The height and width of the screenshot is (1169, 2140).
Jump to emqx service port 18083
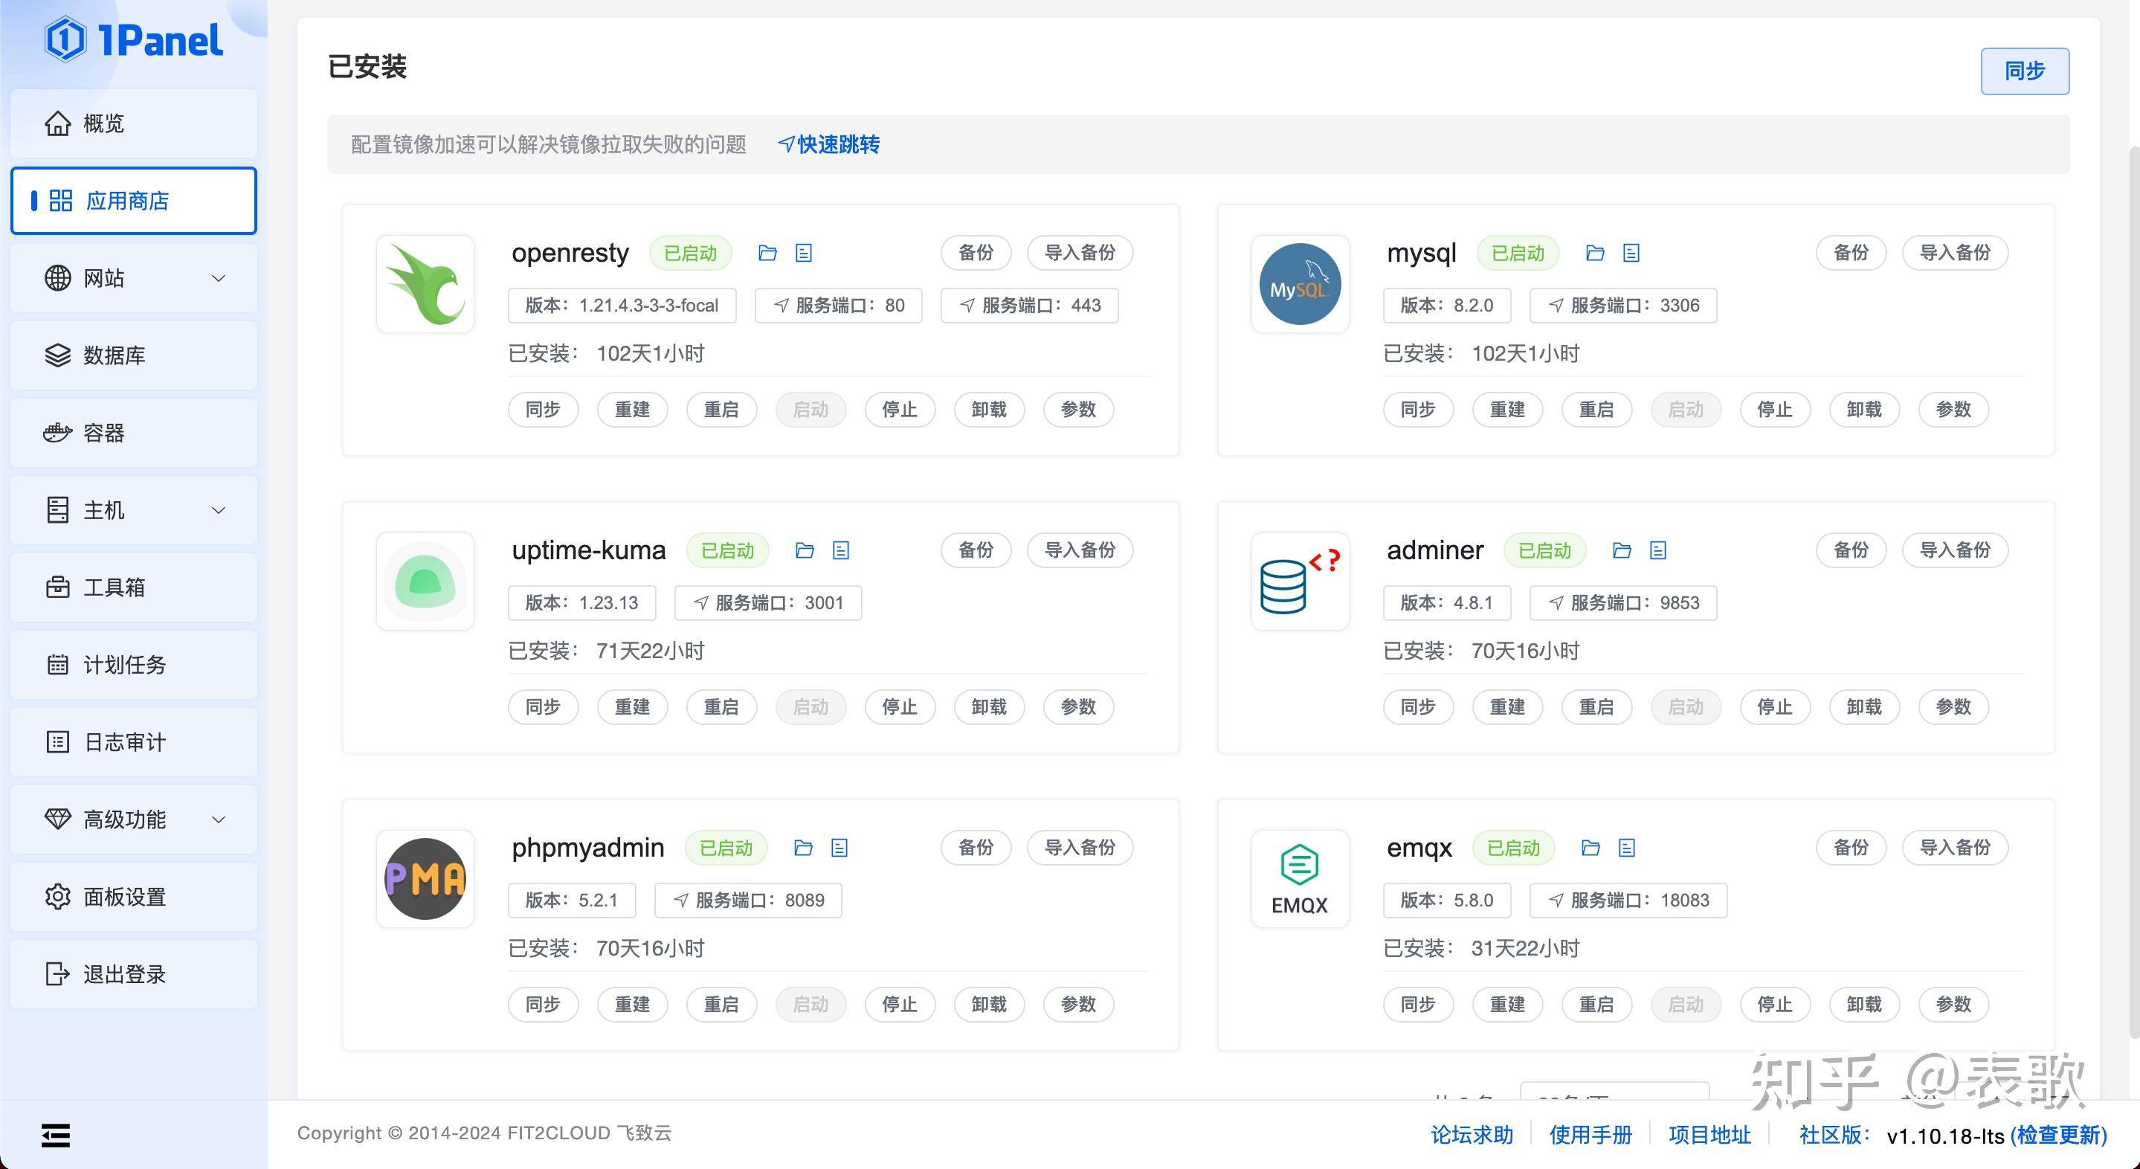(x=1628, y=900)
